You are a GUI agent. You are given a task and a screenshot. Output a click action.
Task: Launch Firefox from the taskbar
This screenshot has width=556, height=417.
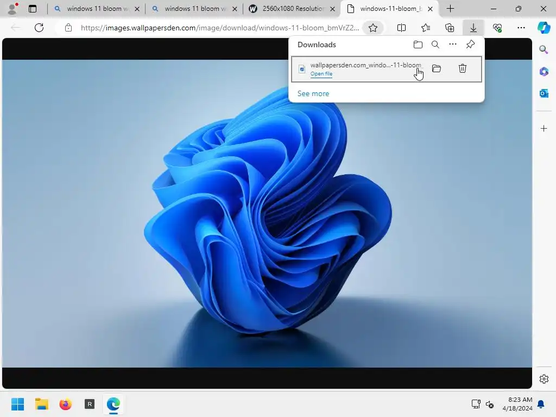(x=66, y=404)
